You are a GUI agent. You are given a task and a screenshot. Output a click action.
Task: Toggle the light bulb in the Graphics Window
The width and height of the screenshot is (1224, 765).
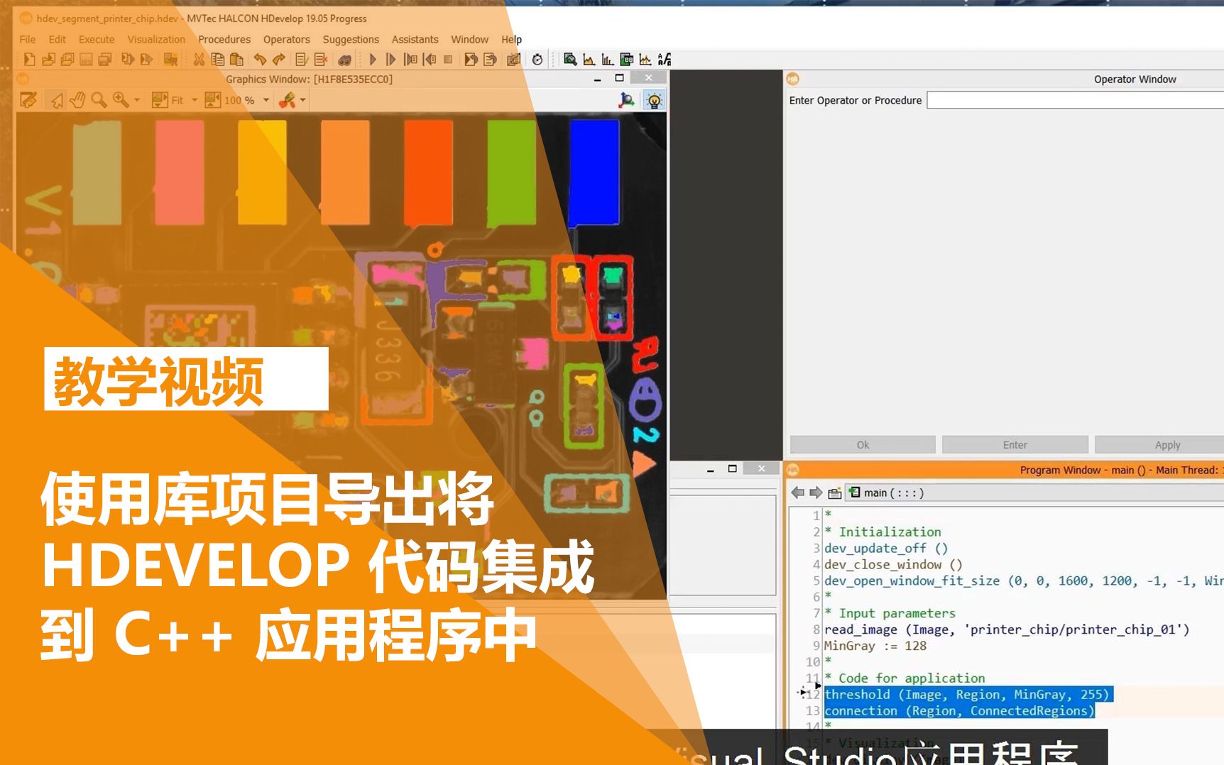coord(653,100)
